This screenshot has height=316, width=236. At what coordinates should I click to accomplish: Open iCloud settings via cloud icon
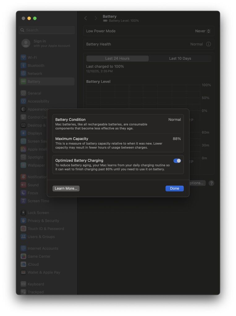tap(24, 264)
